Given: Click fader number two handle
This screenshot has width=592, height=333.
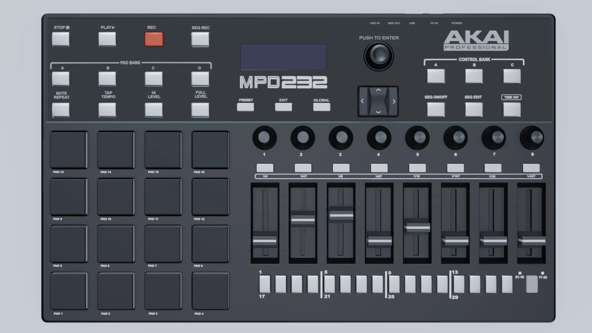Looking at the screenshot, I should point(303,220).
